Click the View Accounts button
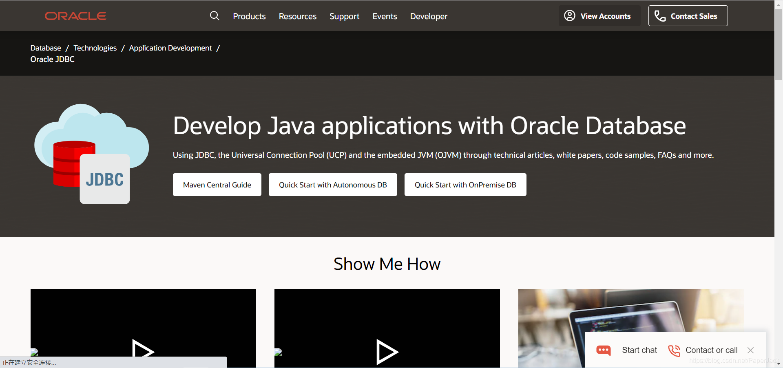This screenshot has width=783, height=368. click(x=599, y=16)
